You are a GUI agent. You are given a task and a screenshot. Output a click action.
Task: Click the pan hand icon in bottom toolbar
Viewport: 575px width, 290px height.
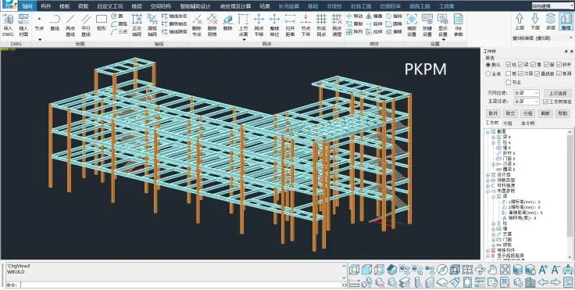[x=492, y=270]
